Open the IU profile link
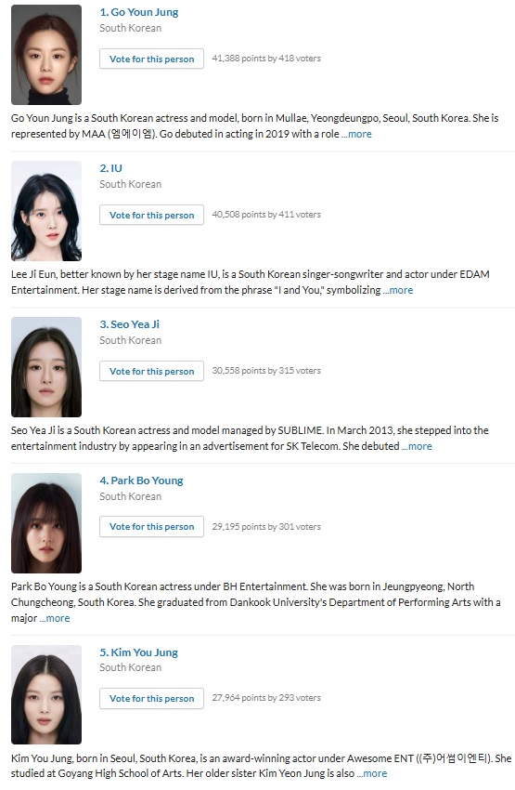 [x=110, y=168]
